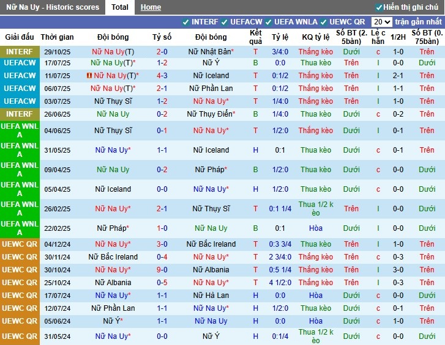Toggle the UEFACW filter checkbox
This screenshot has height=345, width=445.
(224, 22)
